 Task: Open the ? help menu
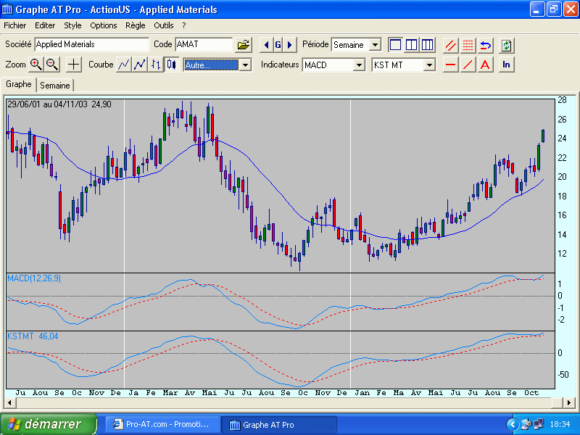[184, 25]
